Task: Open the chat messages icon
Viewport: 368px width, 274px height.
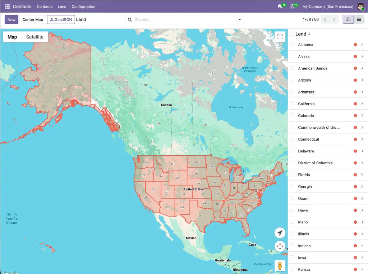Action: [280, 6]
